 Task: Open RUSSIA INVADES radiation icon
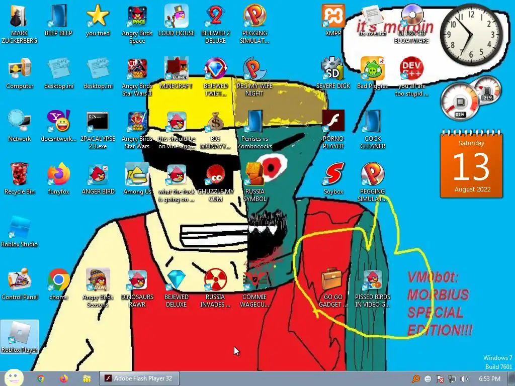(215, 287)
